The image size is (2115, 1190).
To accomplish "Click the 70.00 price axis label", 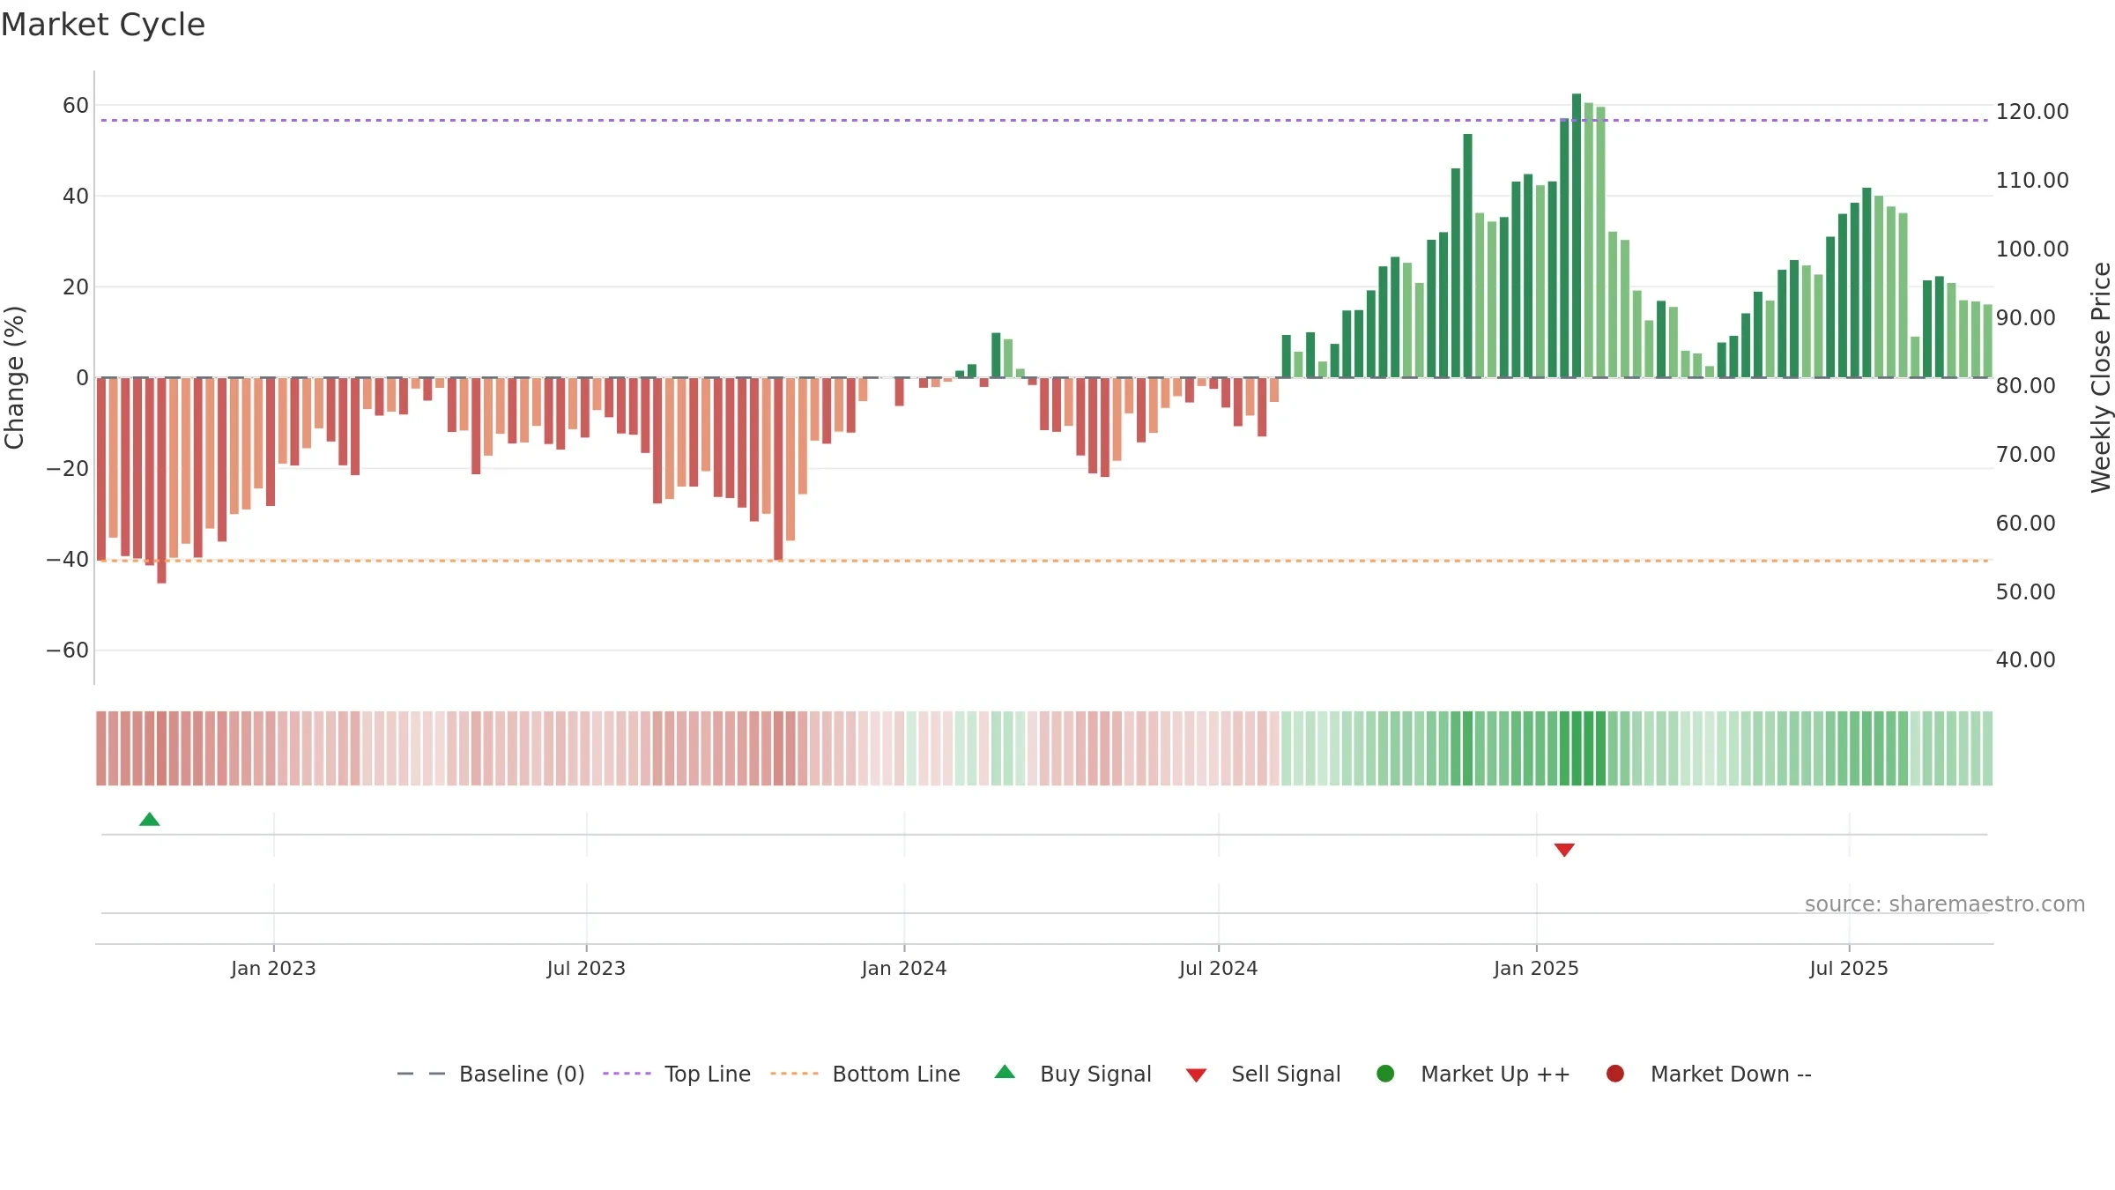I will click(2025, 455).
